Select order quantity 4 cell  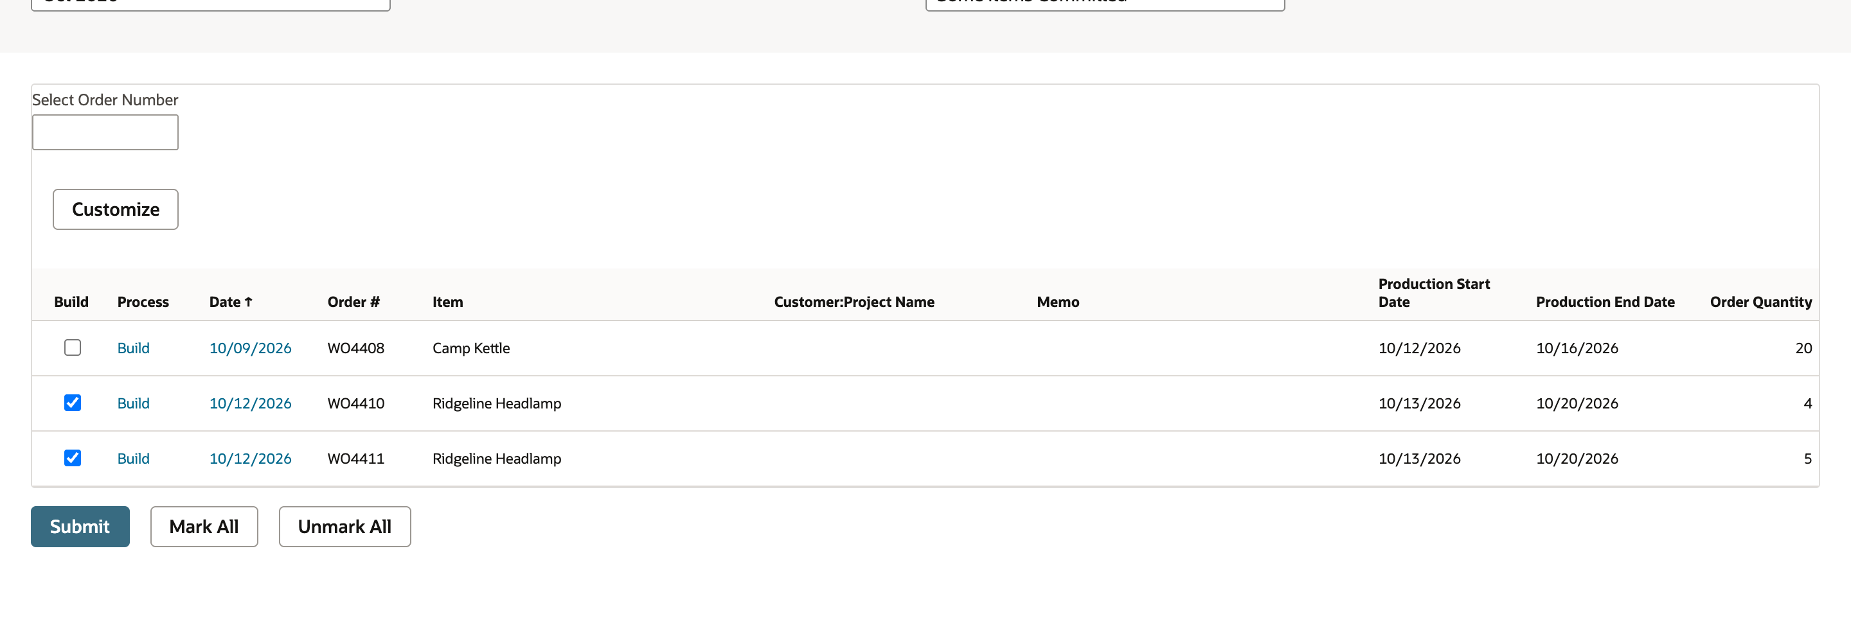pyautogui.click(x=1807, y=403)
